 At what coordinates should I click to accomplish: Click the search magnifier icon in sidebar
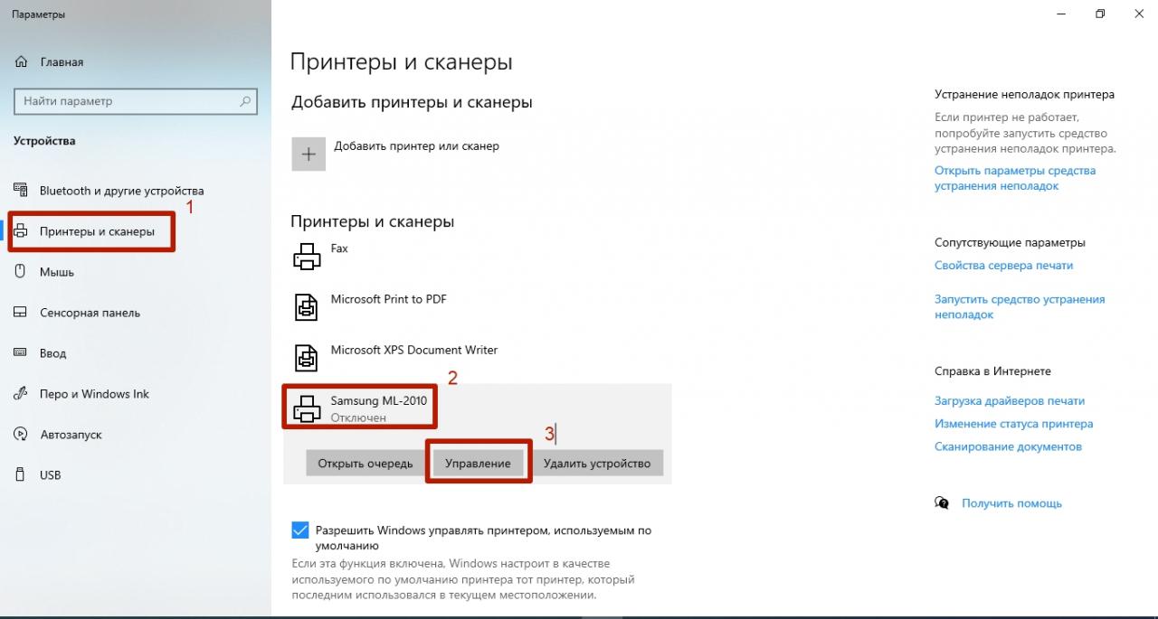[245, 101]
